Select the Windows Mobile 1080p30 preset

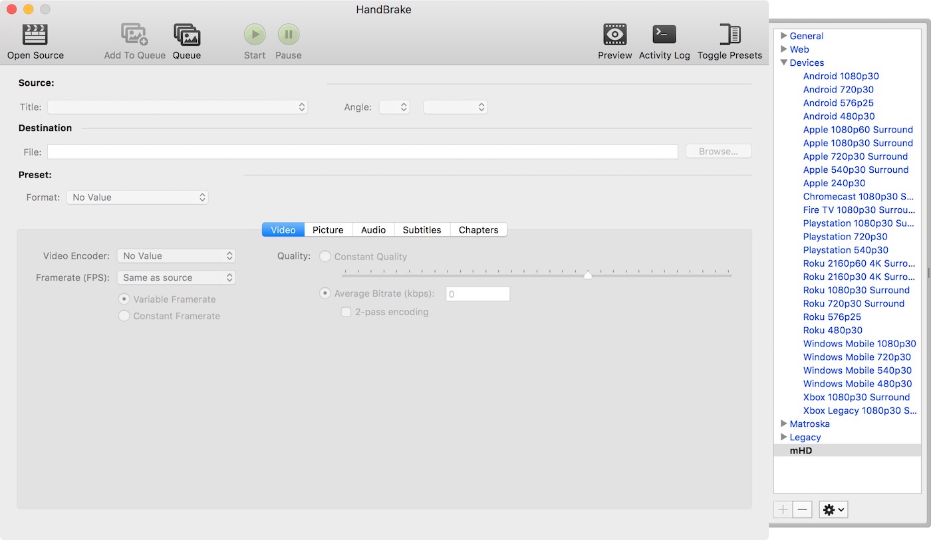point(859,344)
